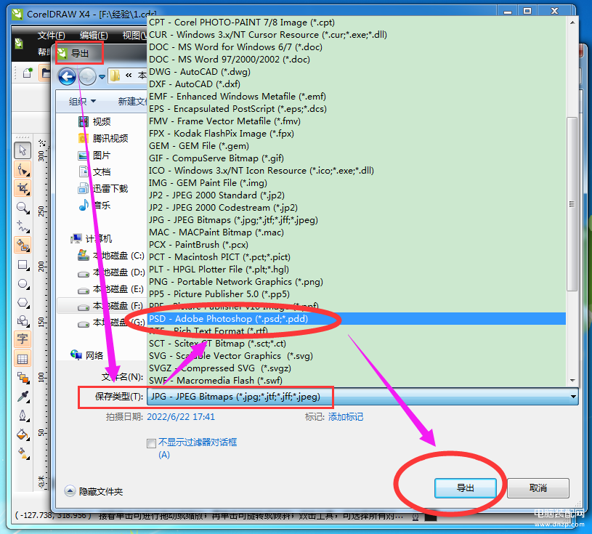Choose SVG - Scalable Vector Graphics format
Screen dimensions: 592x534
[357, 356]
